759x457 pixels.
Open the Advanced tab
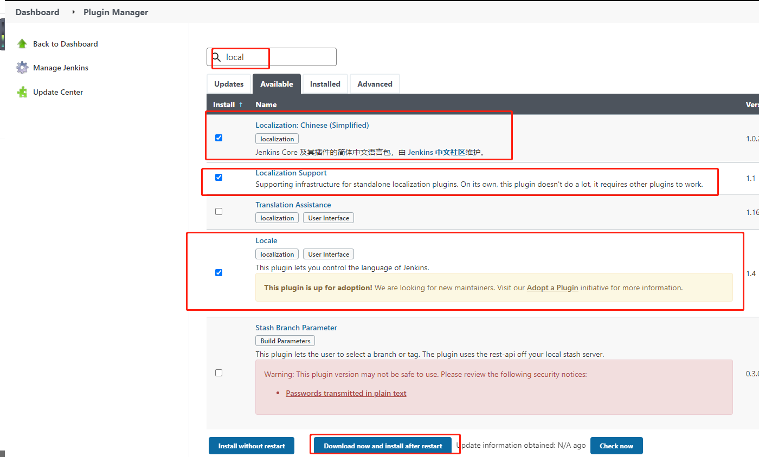[375, 84]
